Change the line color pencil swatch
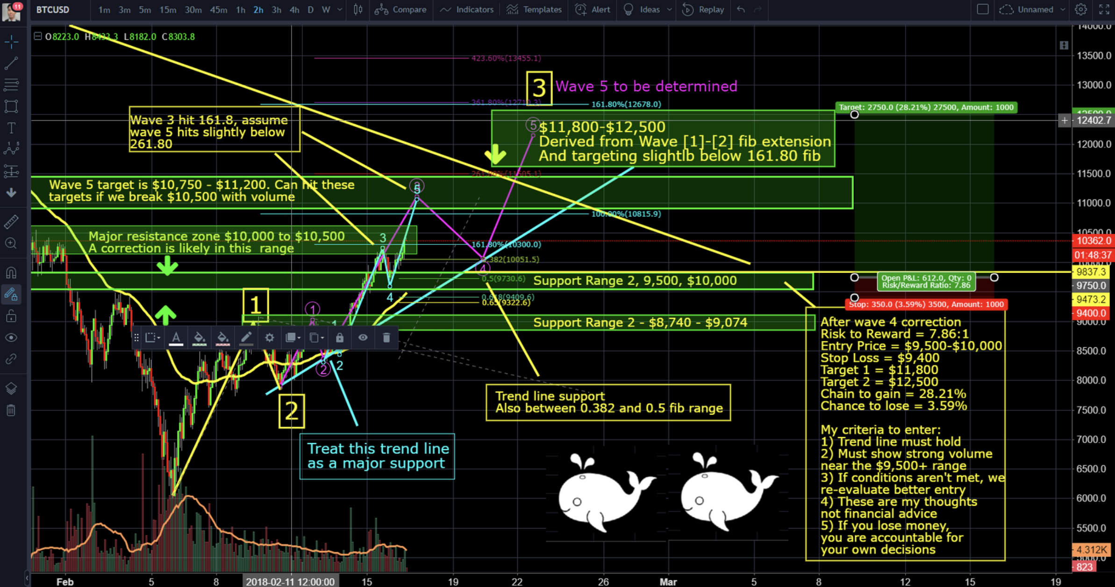Image resolution: width=1115 pixels, height=587 pixels. point(246,338)
